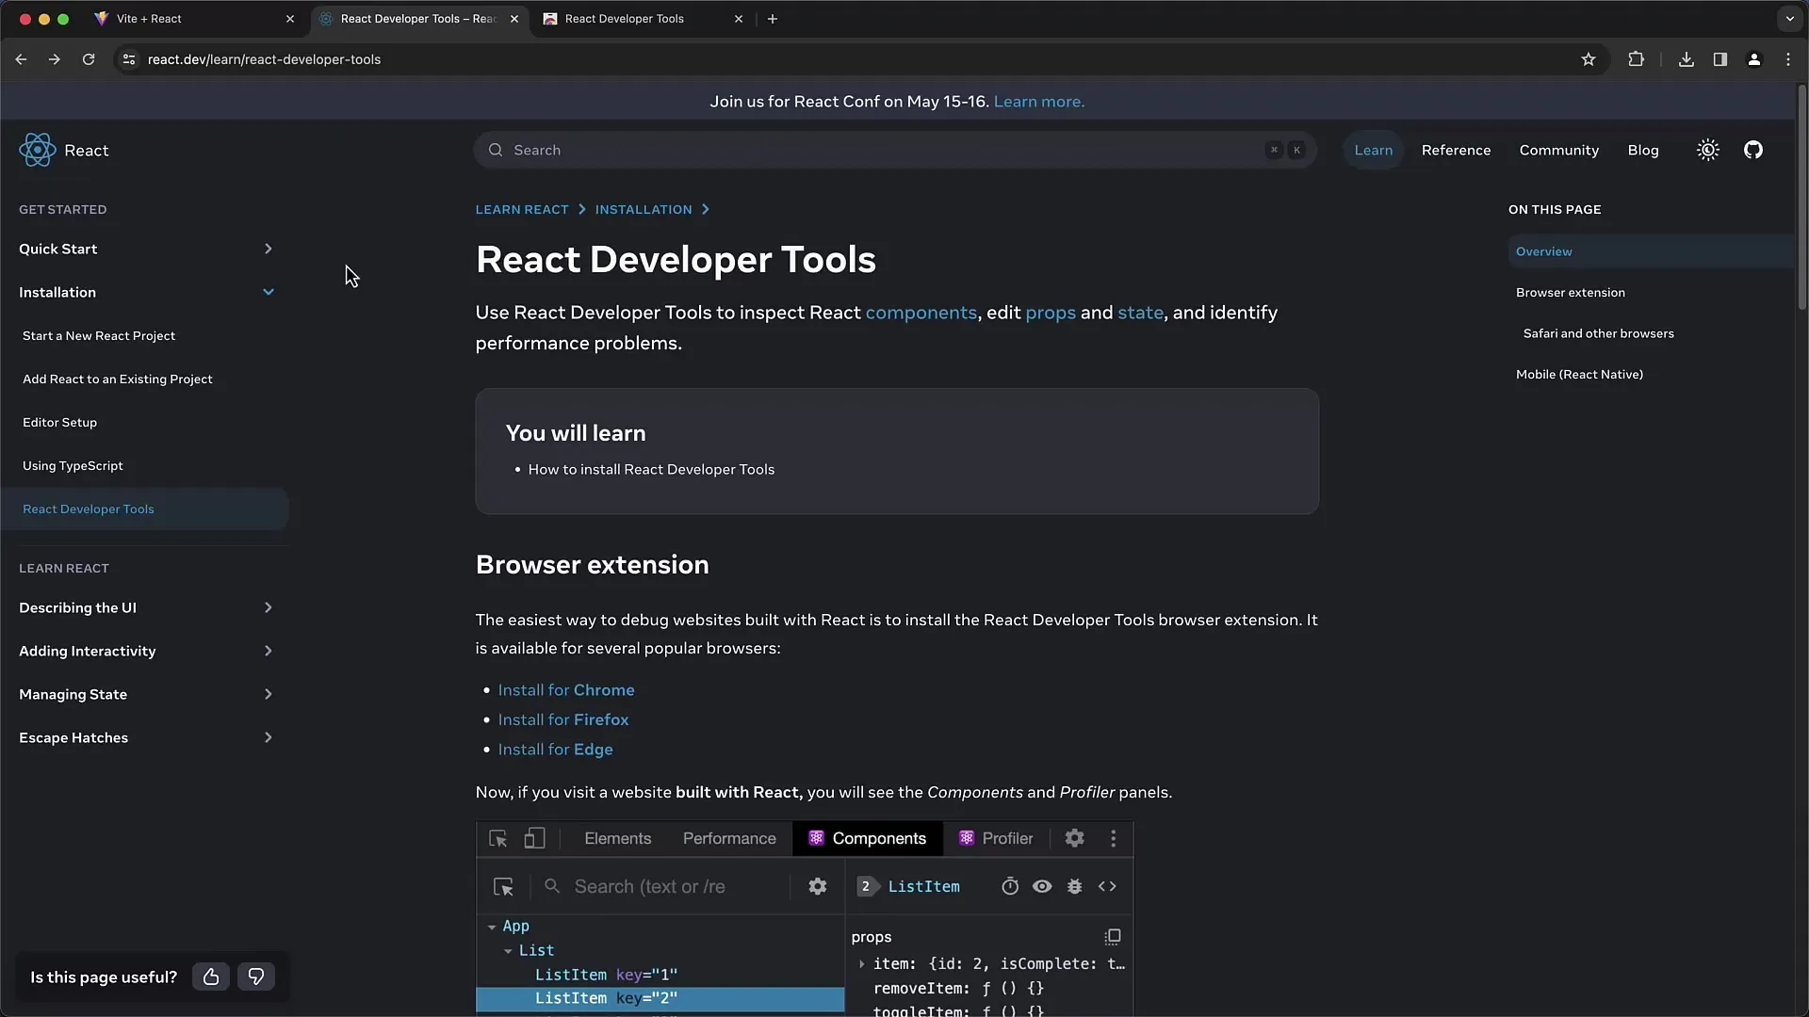Click the overflow menu icon in DevTools toolbar
The image size is (1809, 1017).
point(1115,838)
